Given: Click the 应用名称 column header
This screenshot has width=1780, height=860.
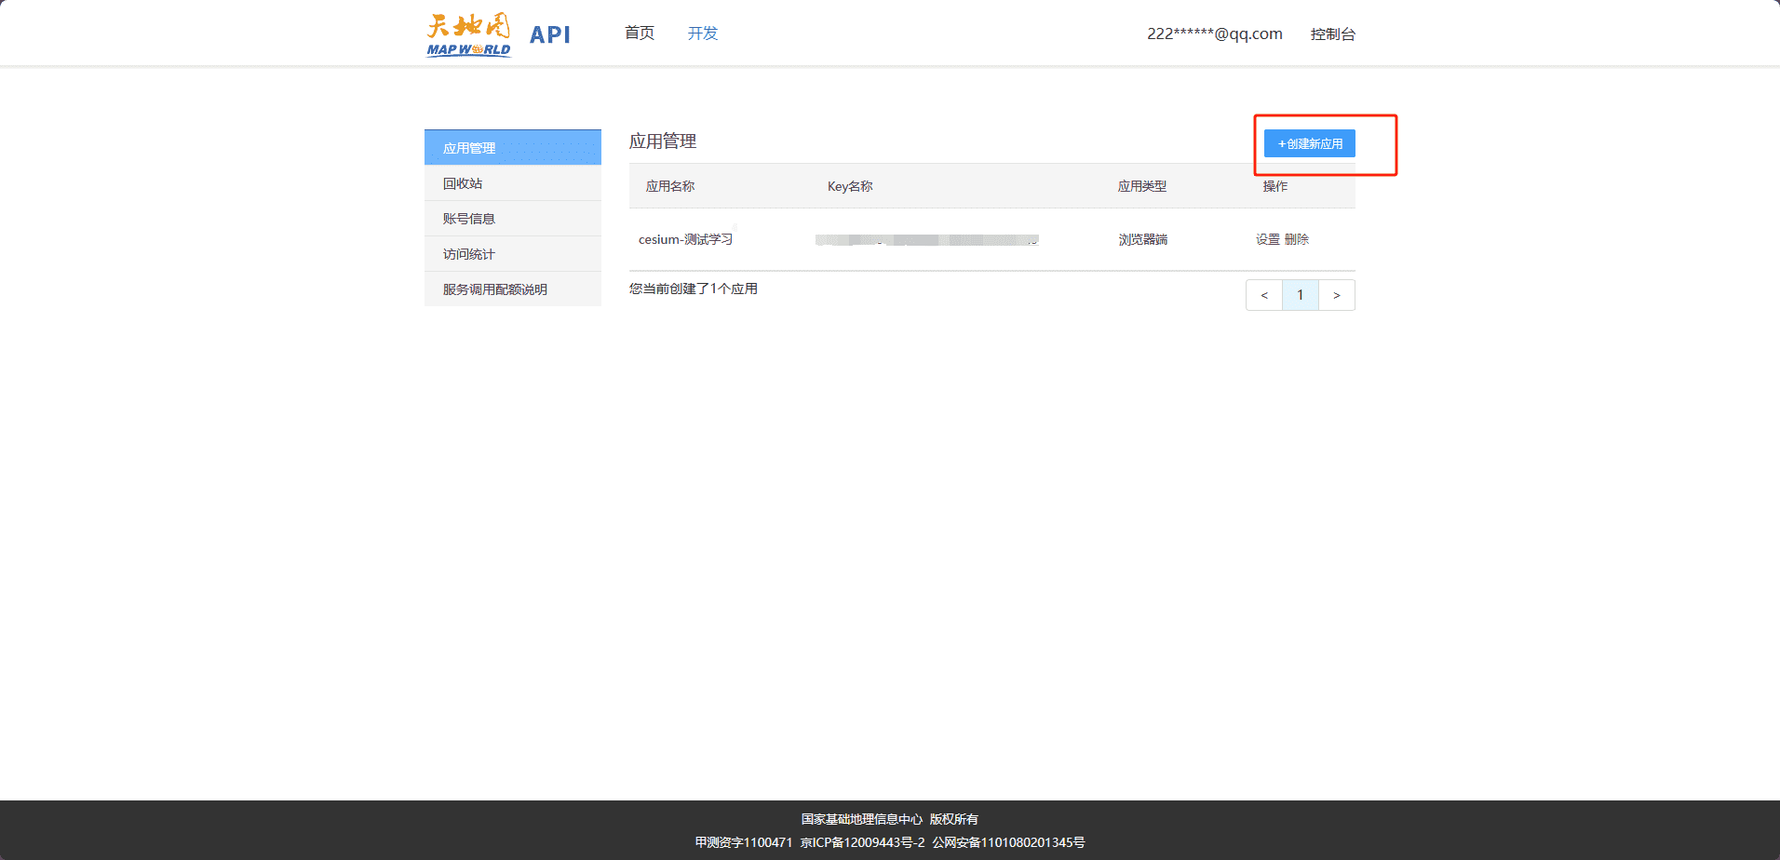Looking at the screenshot, I should click(670, 186).
